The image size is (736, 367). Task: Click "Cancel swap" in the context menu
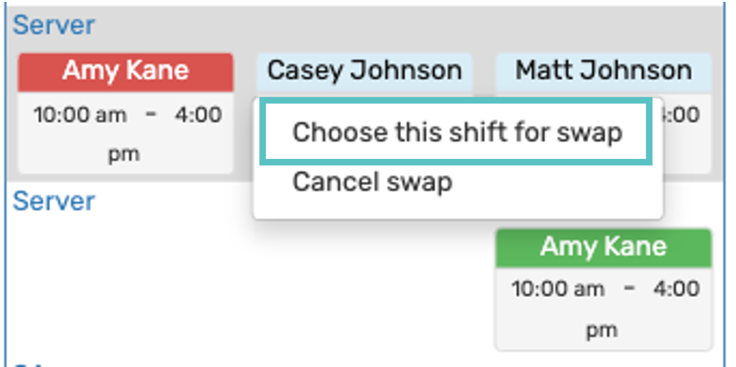[x=372, y=182]
